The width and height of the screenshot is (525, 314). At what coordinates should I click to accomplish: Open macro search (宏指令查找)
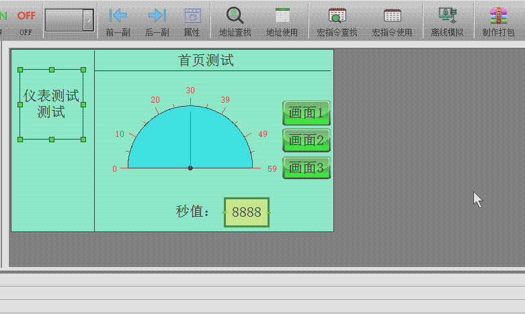(337, 16)
